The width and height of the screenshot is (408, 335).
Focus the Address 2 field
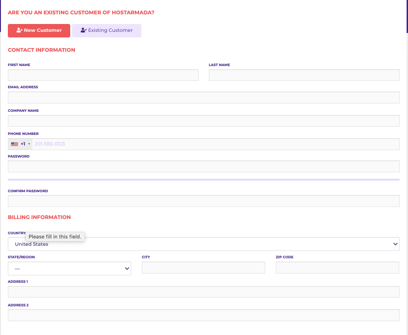203,315
